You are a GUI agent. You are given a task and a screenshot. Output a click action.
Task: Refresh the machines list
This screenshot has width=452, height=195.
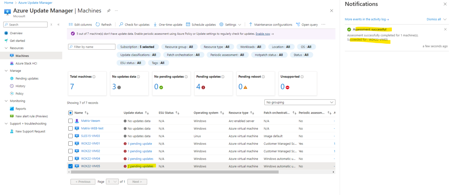point(104,24)
